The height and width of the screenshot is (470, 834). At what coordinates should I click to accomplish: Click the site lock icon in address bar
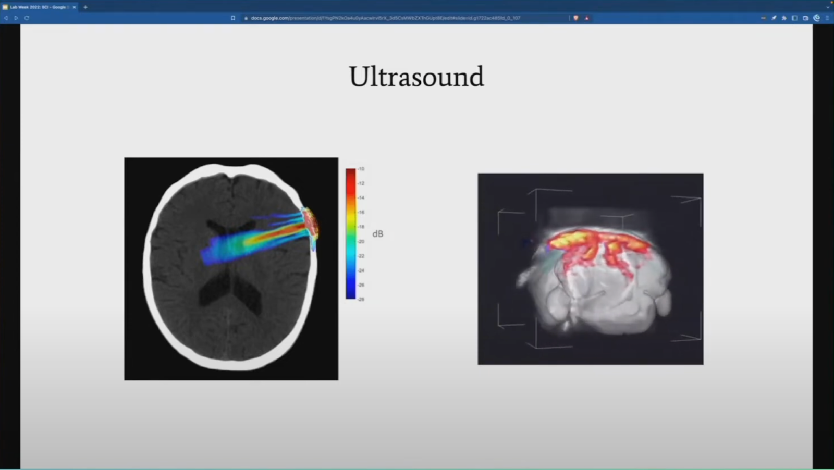tap(246, 18)
